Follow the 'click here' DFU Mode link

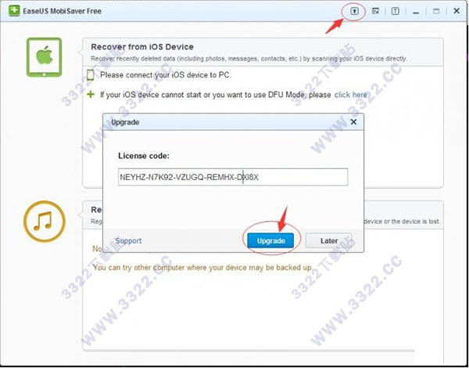tap(351, 95)
